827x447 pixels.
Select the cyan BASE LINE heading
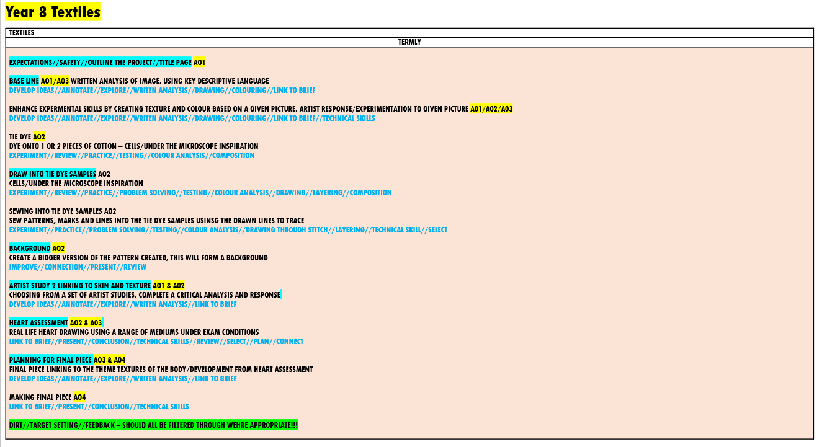point(24,81)
